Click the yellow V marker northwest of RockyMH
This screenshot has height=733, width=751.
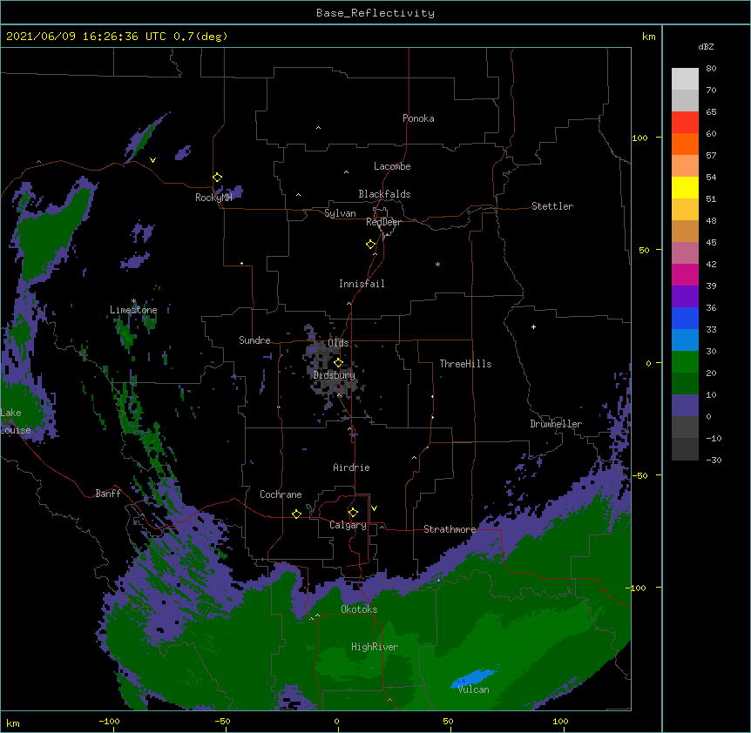(x=152, y=160)
